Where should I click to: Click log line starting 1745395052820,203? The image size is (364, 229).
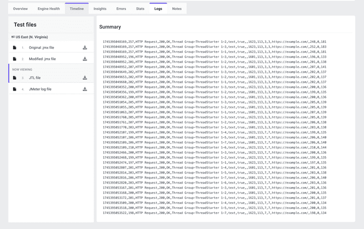(x=214, y=183)
